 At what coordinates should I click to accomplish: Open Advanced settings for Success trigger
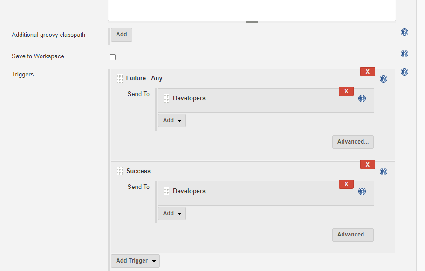pos(353,235)
